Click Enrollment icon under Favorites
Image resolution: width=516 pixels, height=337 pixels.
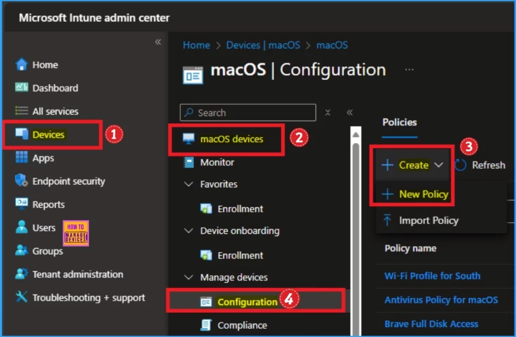click(x=206, y=209)
